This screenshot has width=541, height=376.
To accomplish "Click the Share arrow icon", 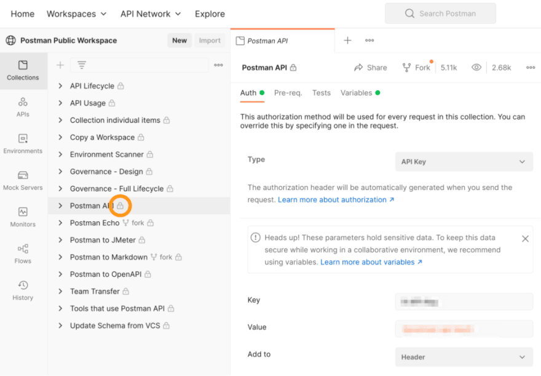I will (x=358, y=68).
